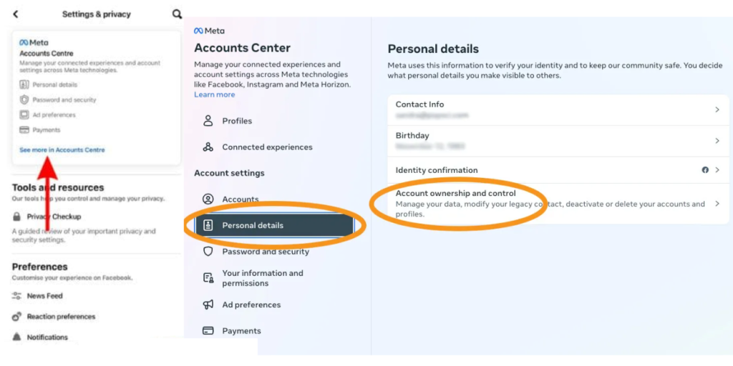This screenshot has width=733, height=366.
Task: Expand the Birthday row chevron
Action: coord(717,141)
